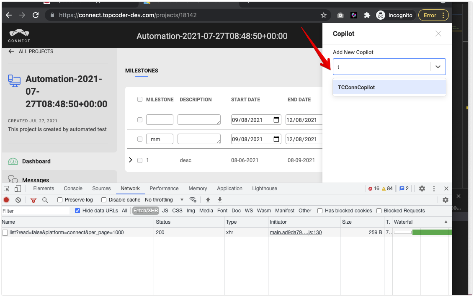Toggle the device toolbar emulation icon
474x297 pixels.
click(x=17, y=189)
